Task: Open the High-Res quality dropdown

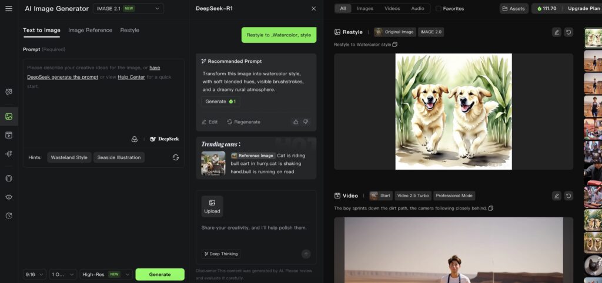Action: click(x=106, y=274)
